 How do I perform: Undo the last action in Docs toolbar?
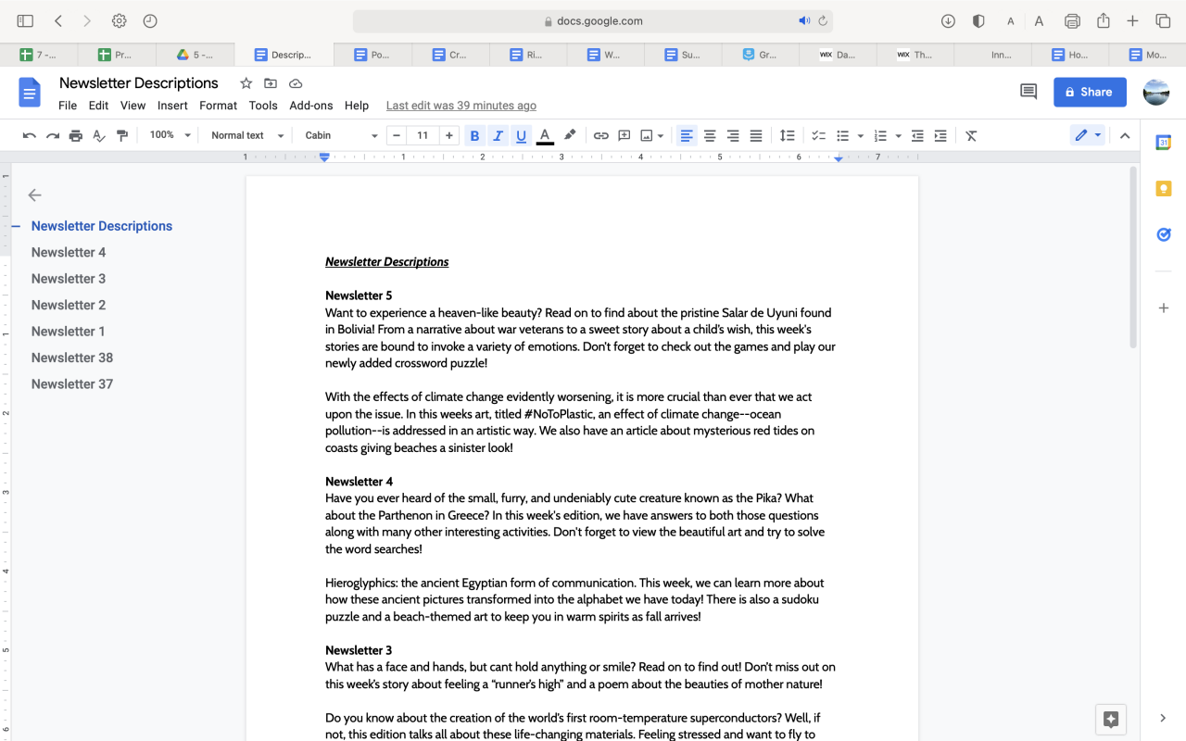(x=30, y=135)
